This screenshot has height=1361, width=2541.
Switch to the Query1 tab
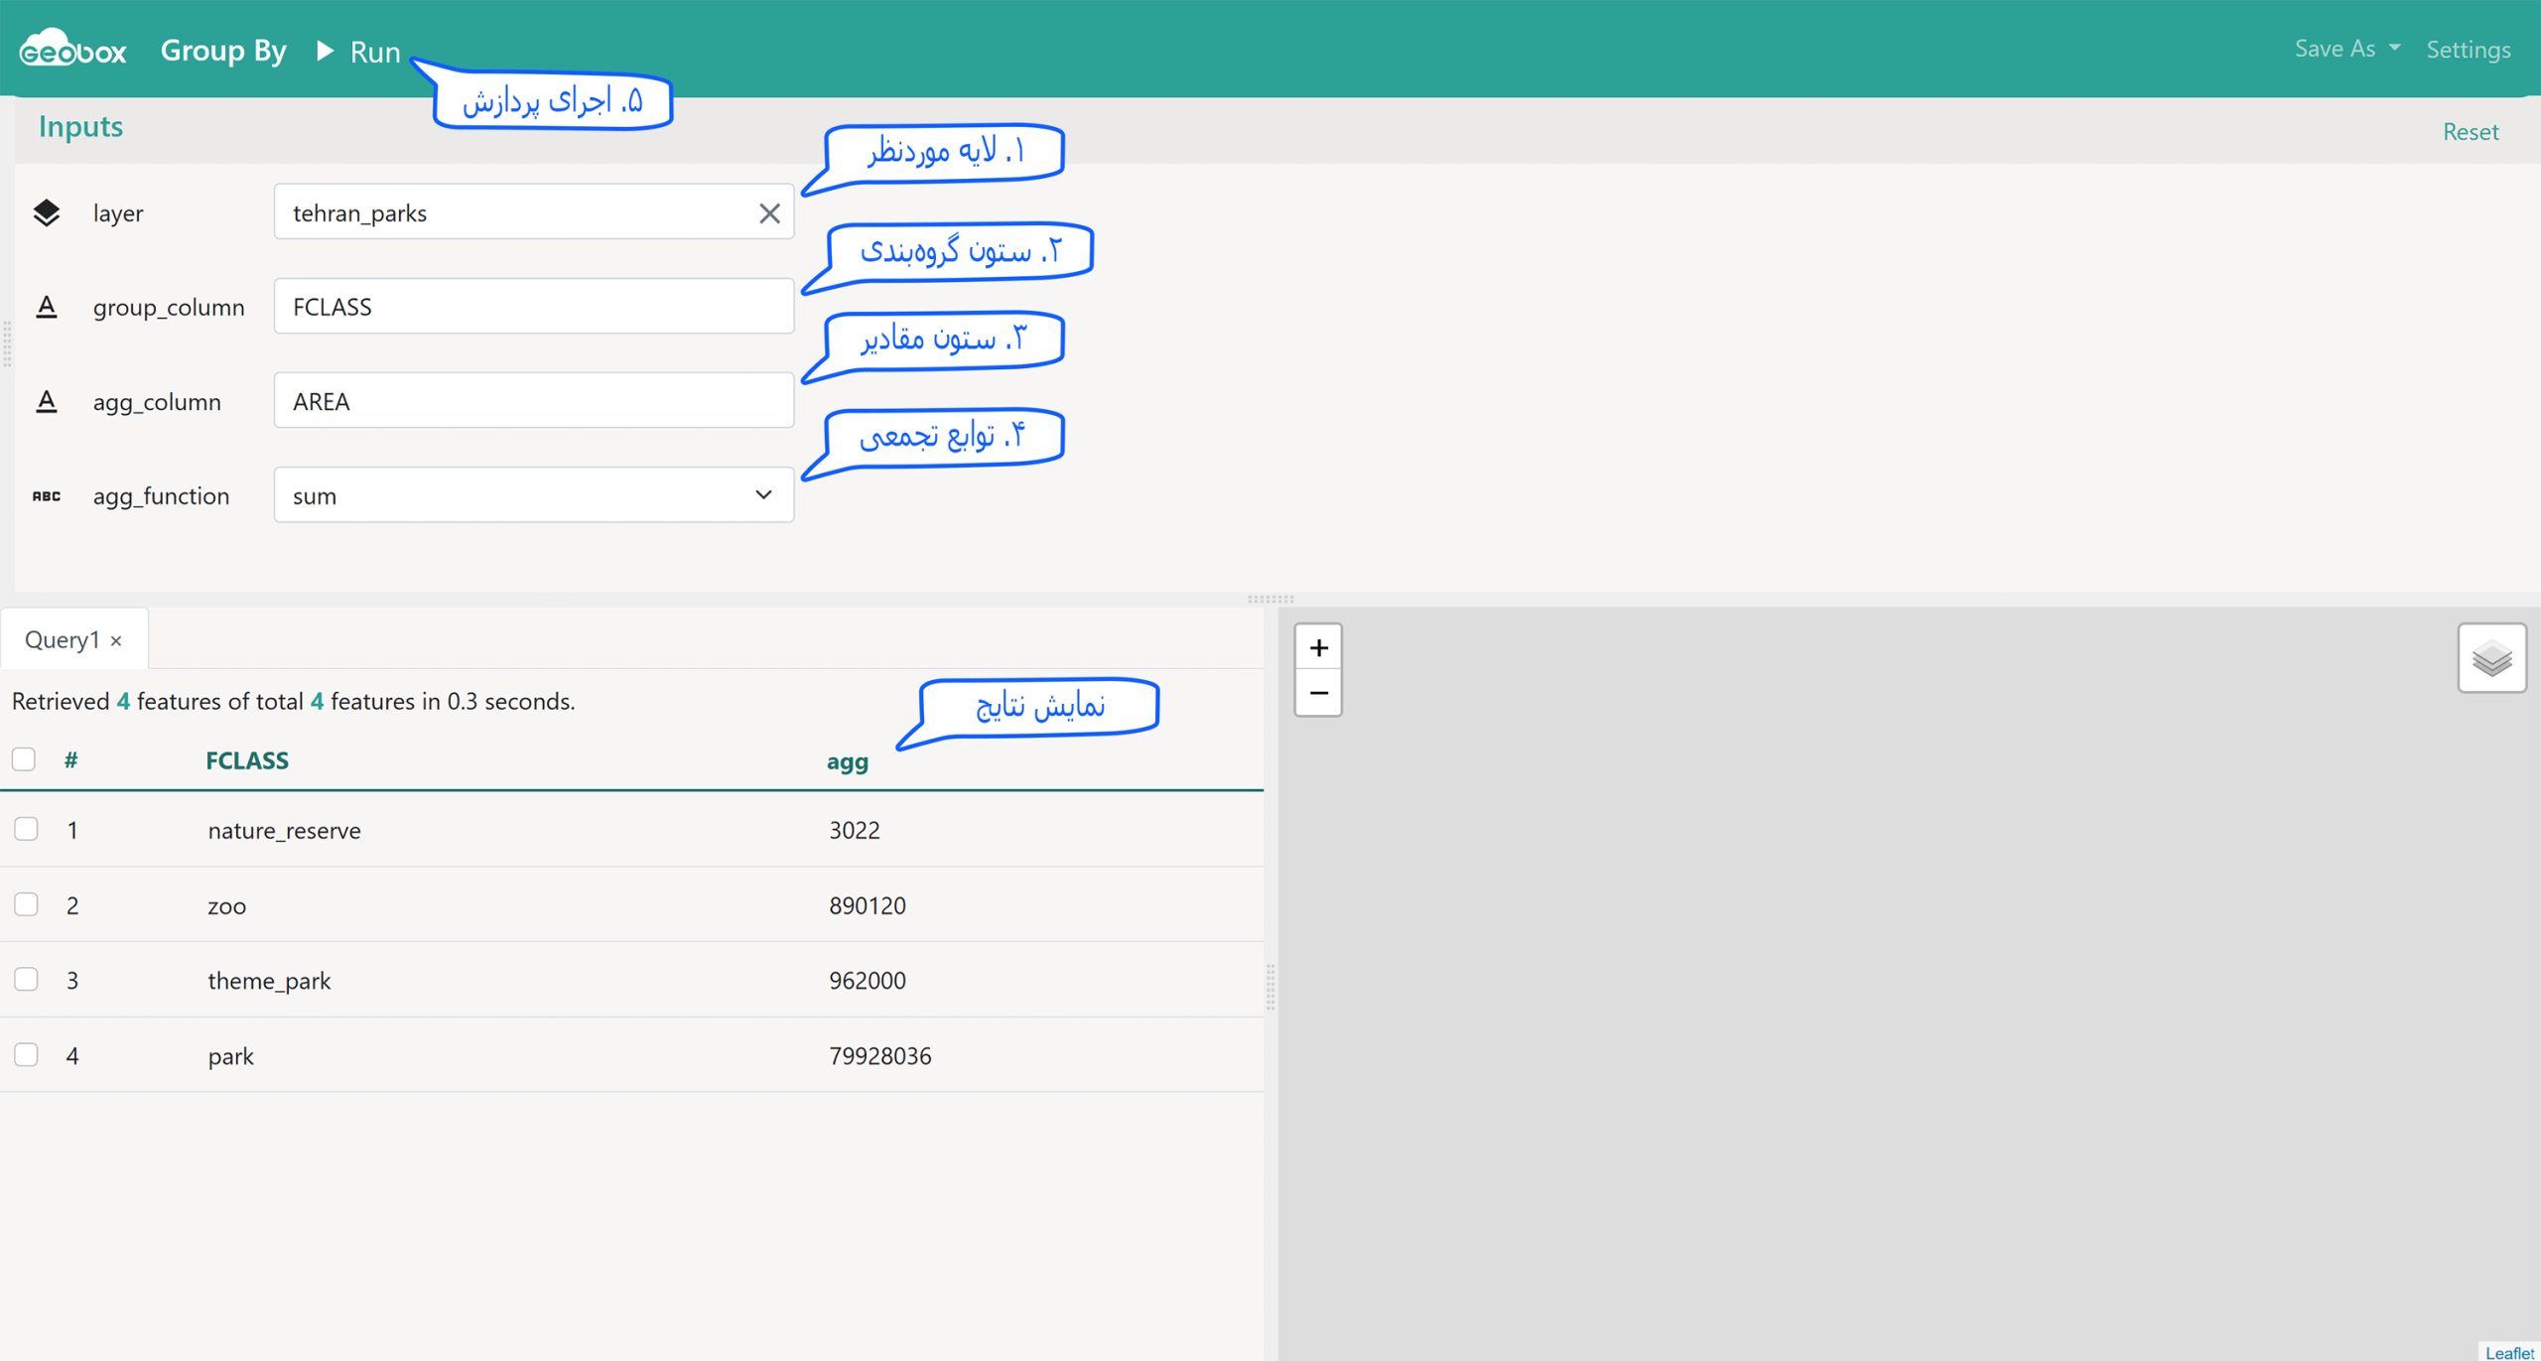click(62, 639)
